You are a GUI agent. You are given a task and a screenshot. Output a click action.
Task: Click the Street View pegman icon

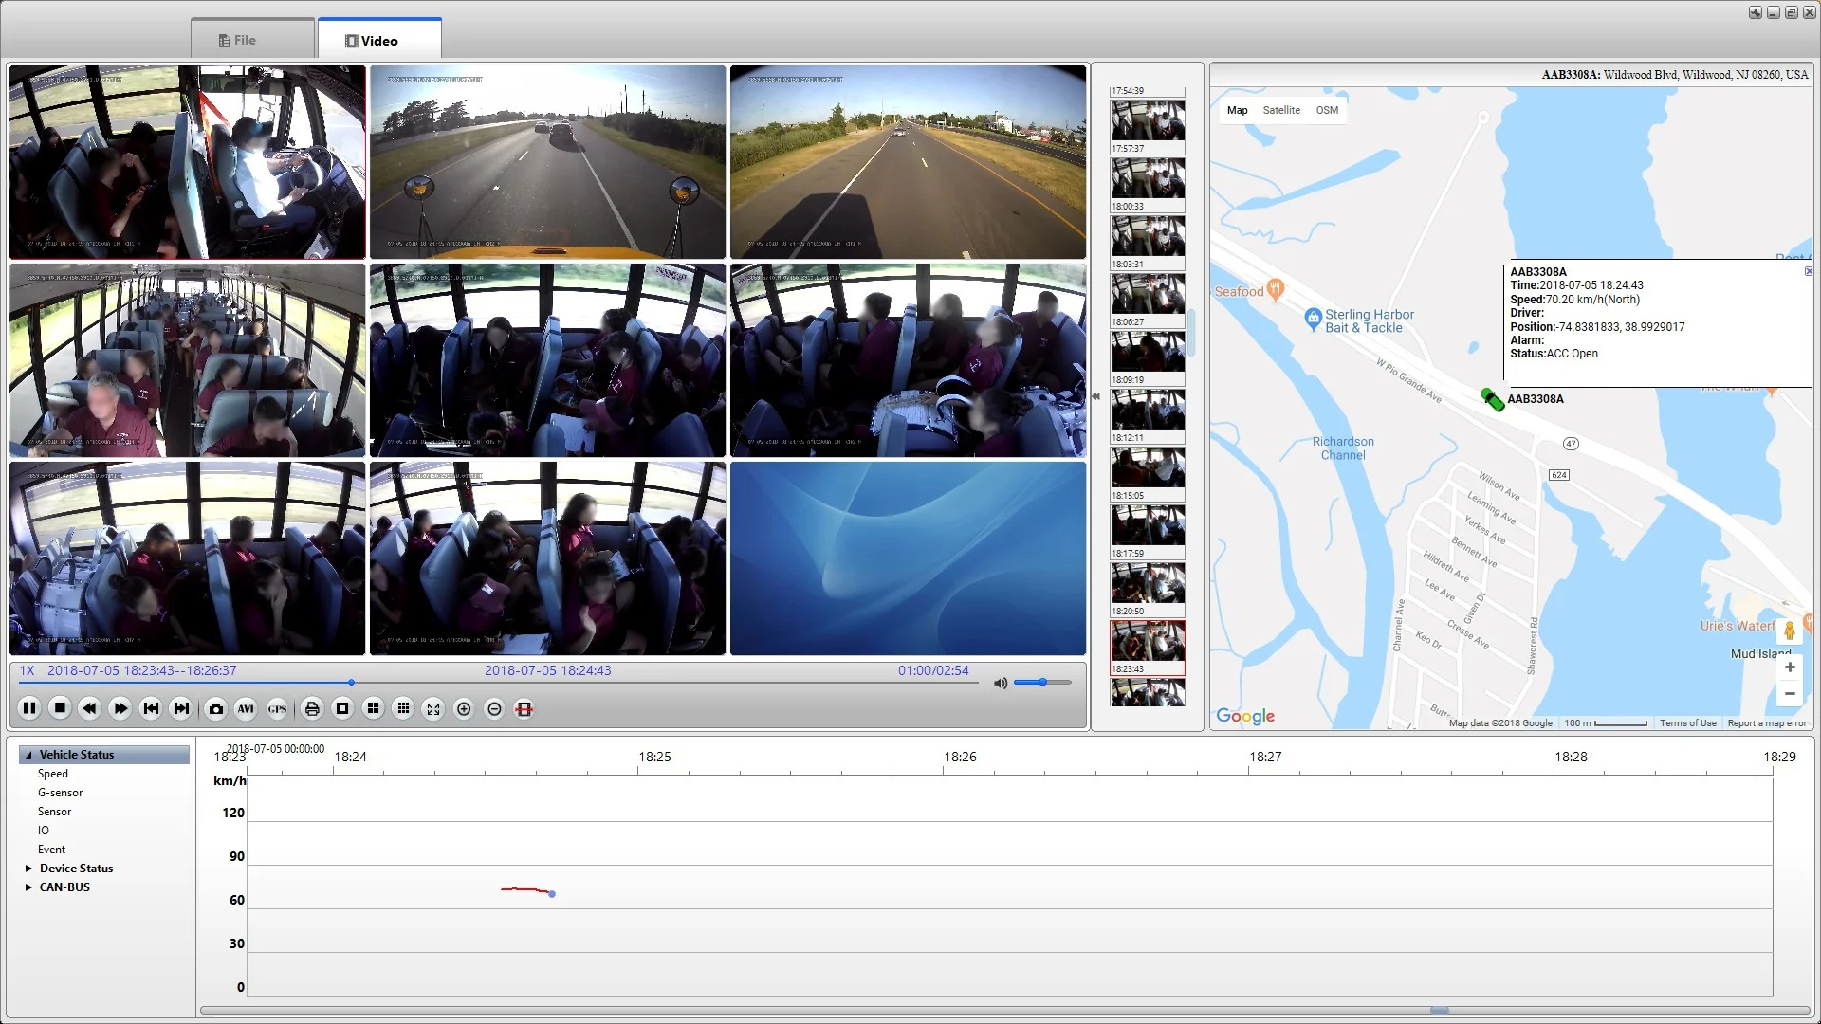1790,630
